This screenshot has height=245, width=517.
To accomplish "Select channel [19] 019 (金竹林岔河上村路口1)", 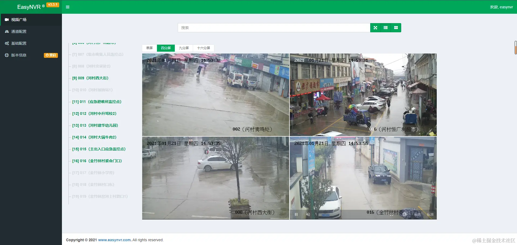I will (100, 196).
